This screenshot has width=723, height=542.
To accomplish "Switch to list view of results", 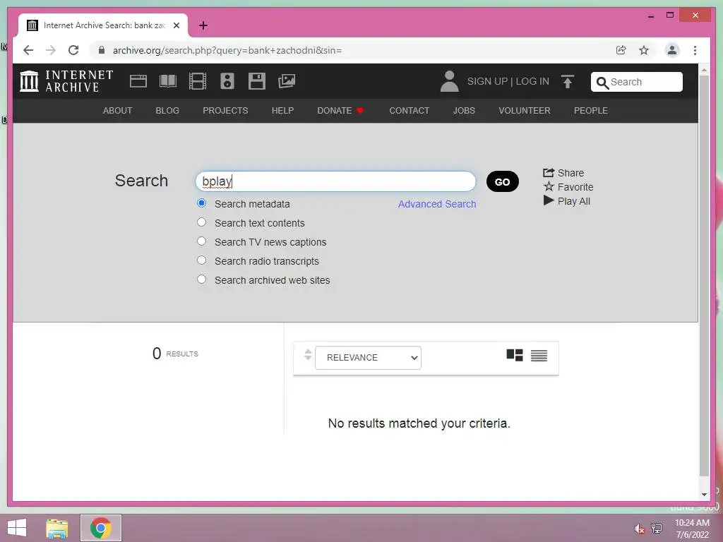I will click(x=539, y=356).
